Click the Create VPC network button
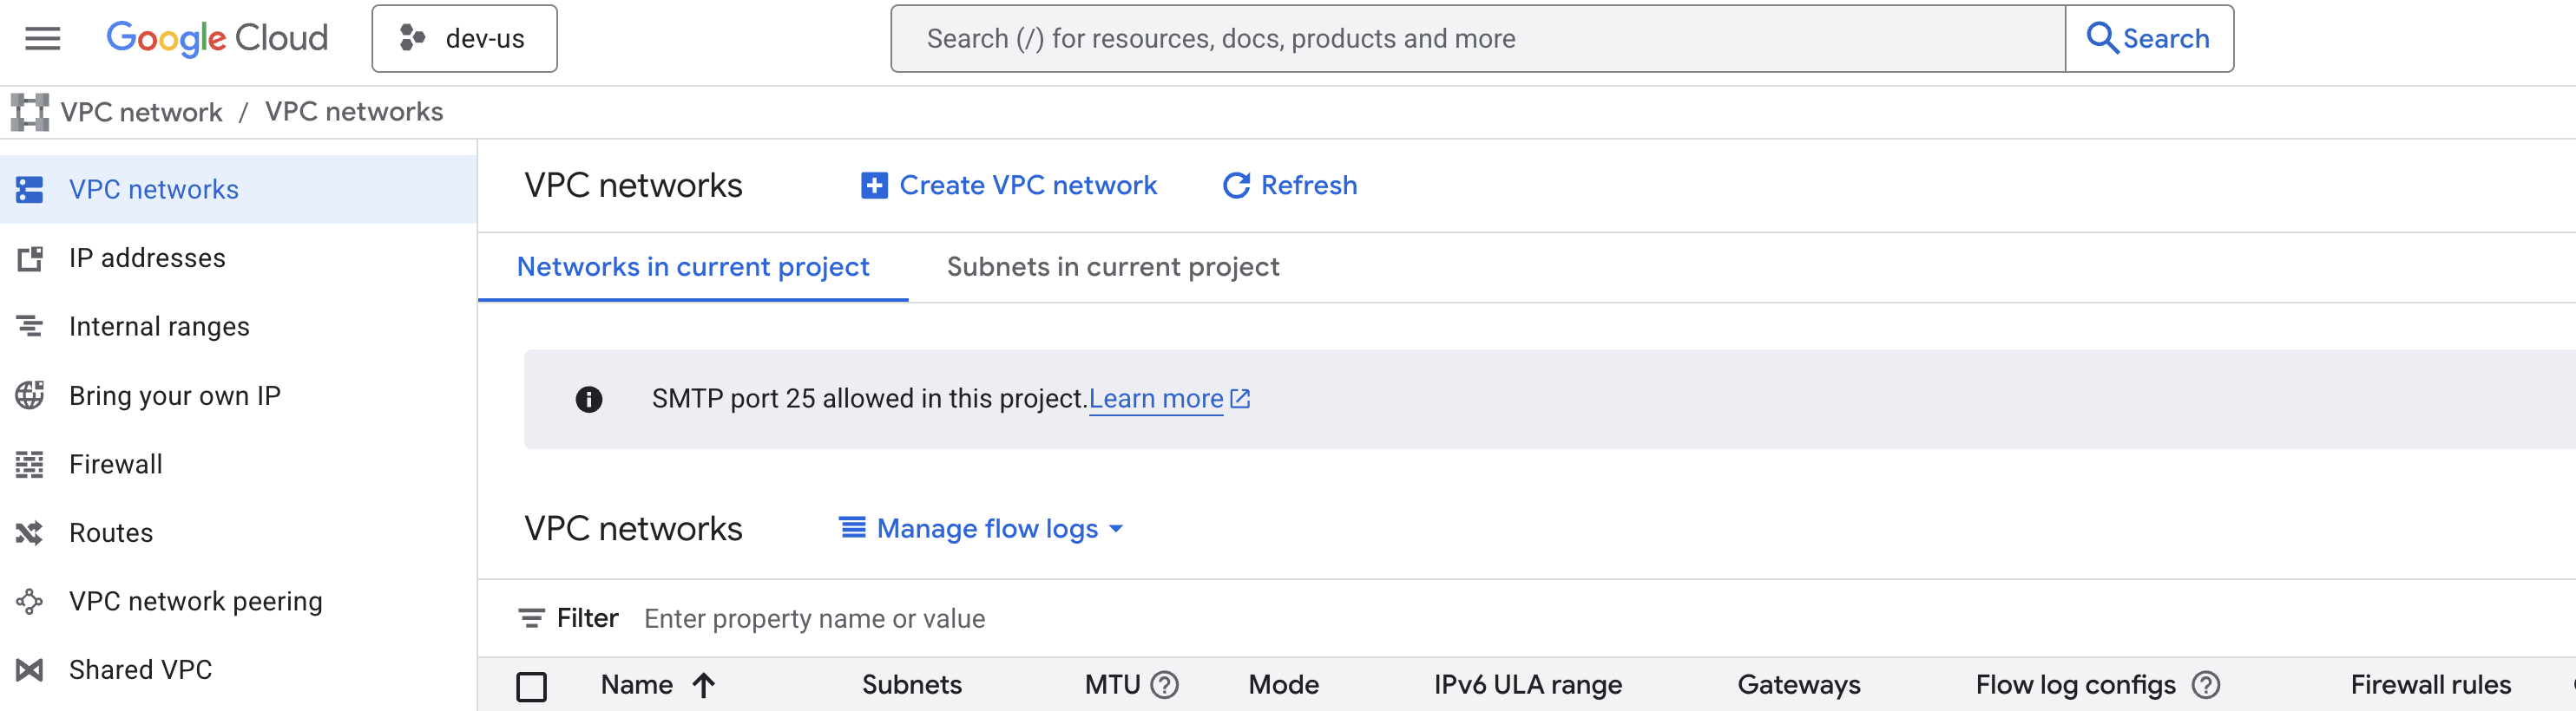The height and width of the screenshot is (711, 2576). (x=1008, y=185)
